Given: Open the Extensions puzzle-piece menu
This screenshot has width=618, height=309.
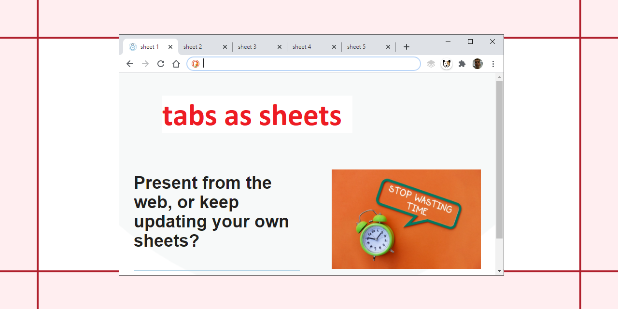Looking at the screenshot, I should coord(462,63).
